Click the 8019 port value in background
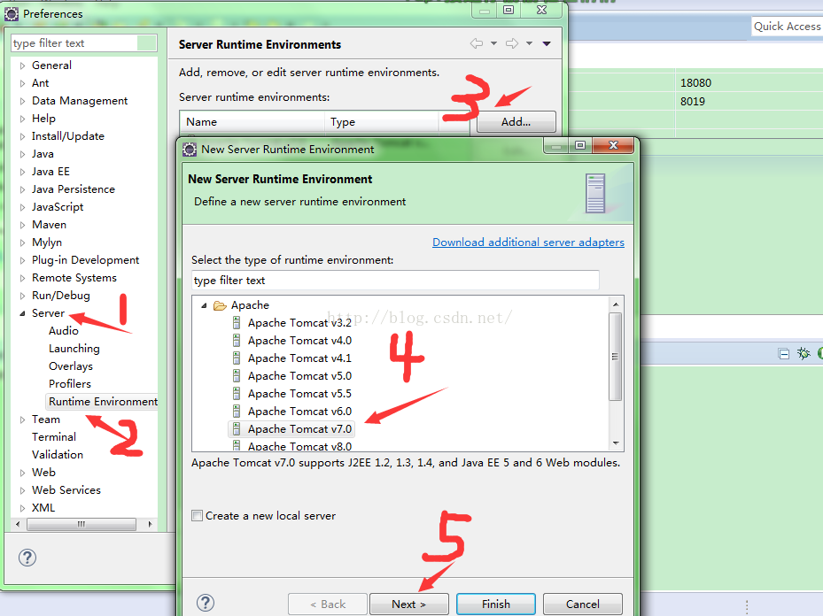The width and height of the screenshot is (823, 616). point(692,102)
